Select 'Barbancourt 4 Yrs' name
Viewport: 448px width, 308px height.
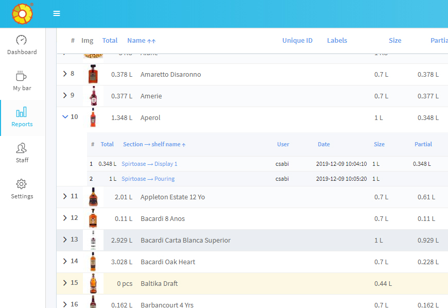coord(167,305)
